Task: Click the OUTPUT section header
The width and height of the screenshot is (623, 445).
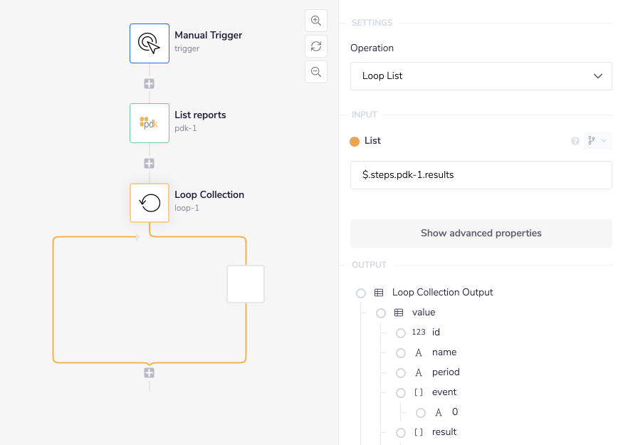Action: (369, 264)
